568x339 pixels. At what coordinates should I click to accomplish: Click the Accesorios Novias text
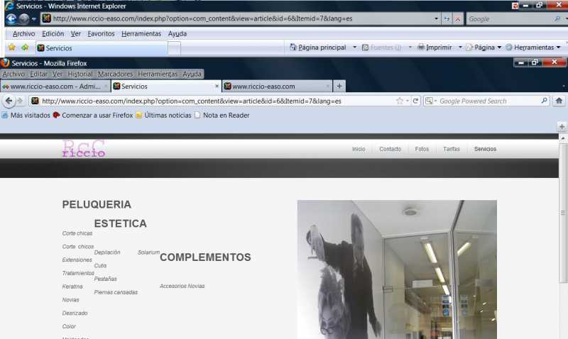(182, 287)
